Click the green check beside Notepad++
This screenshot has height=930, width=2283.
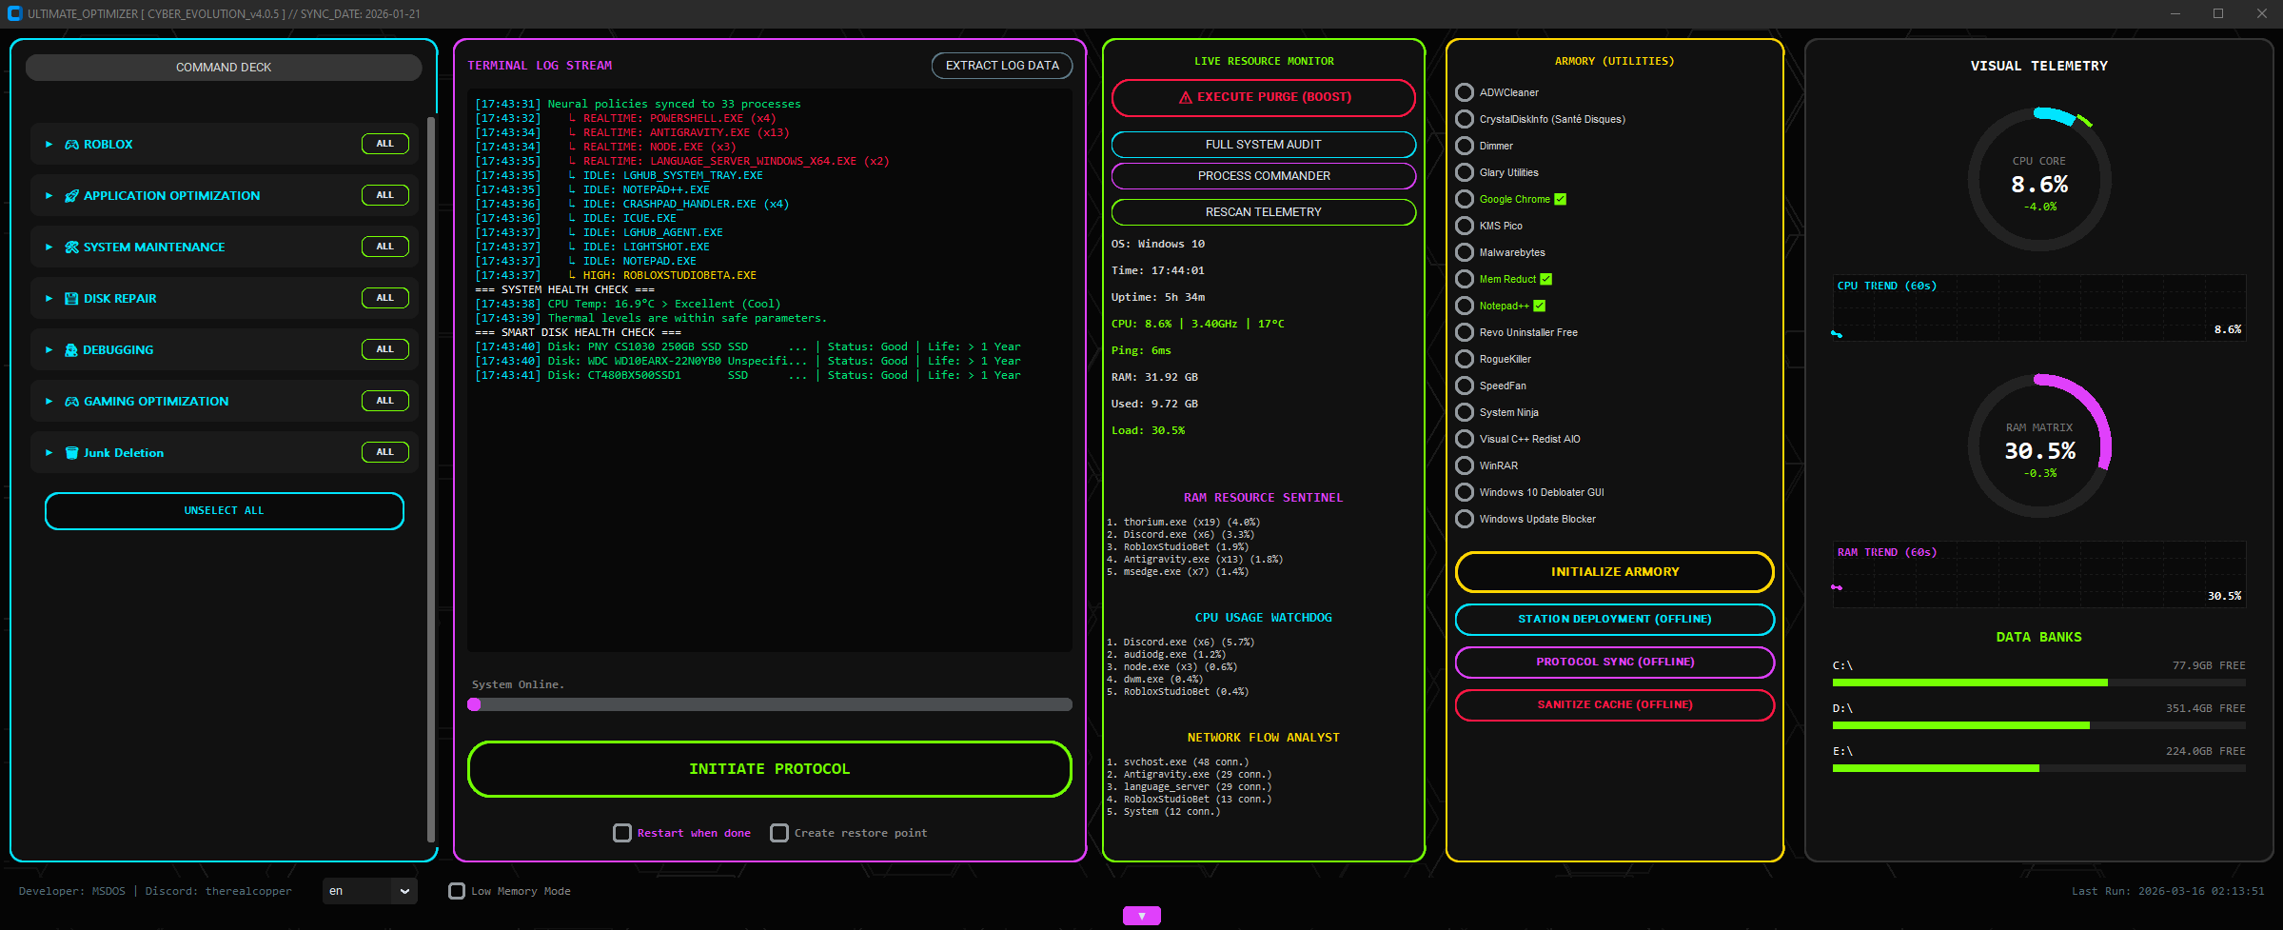pos(1540,306)
